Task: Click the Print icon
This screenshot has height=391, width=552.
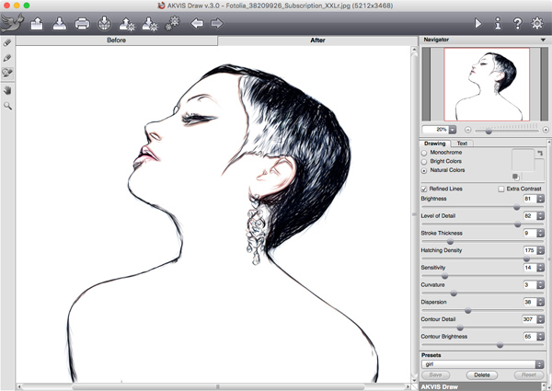Action: pos(82,23)
